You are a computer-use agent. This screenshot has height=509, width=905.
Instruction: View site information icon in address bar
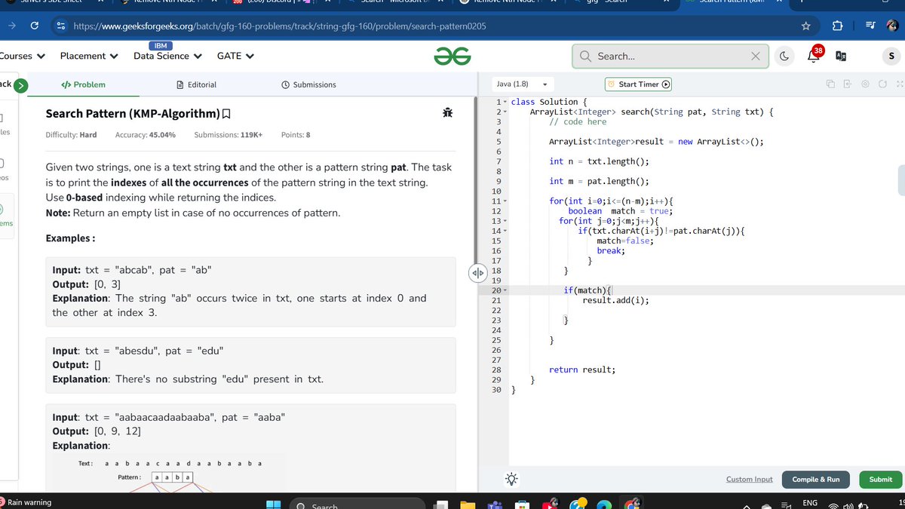(61, 26)
